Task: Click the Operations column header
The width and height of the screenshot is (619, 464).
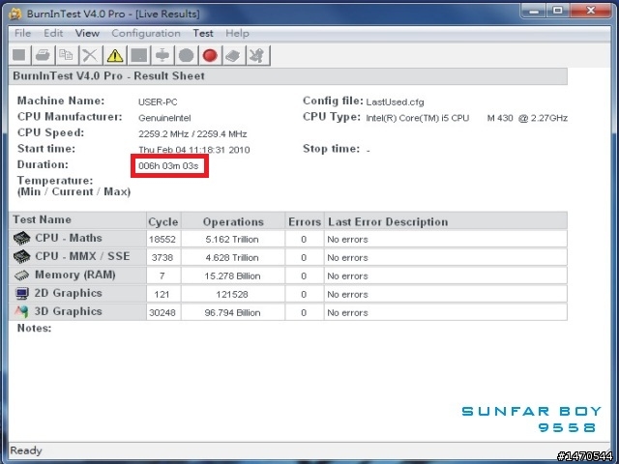Action: point(233,221)
